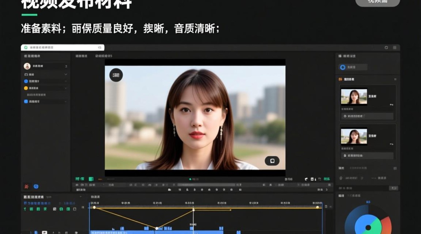421x234 pixels.
Task: Select the yellow circle item in left panel
Action: pyautogui.click(x=26, y=88)
